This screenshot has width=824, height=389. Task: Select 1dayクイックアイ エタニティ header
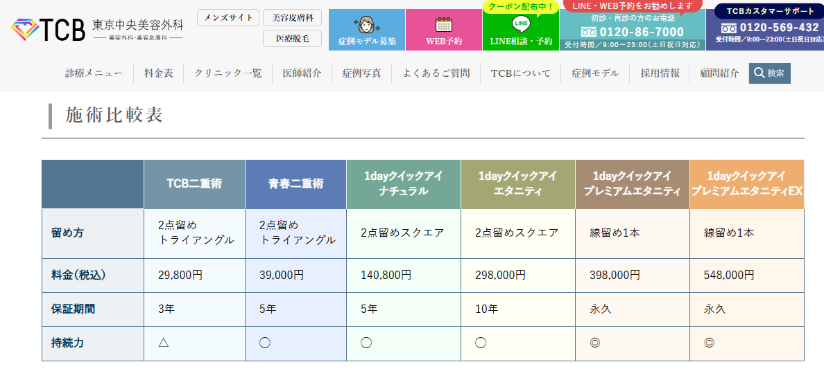point(518,184)
